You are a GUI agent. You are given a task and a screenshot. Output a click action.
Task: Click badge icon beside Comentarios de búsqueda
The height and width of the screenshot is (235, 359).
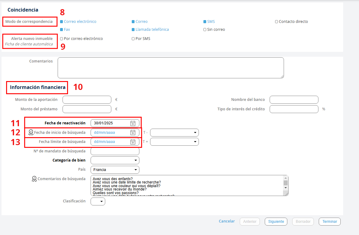[x=34, y=179]
